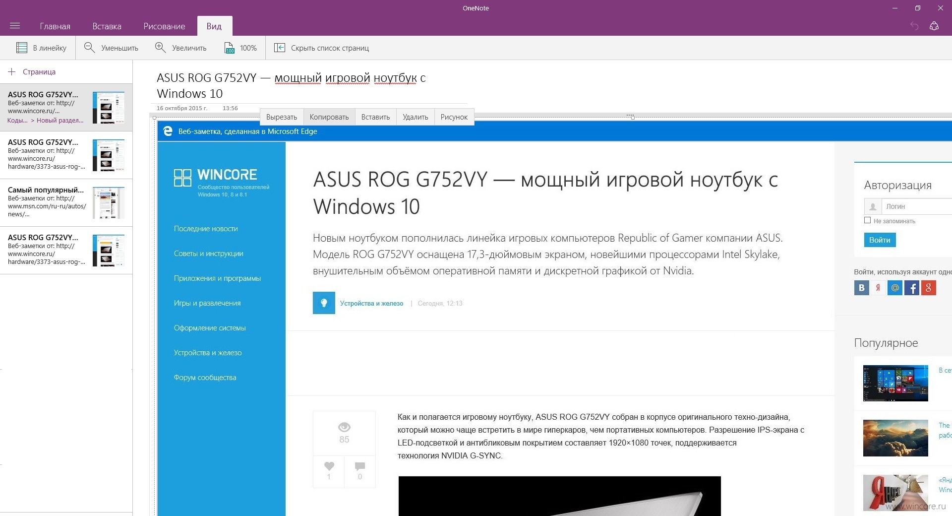Click the date 16 октября 2015 г.
952x516 pixels.
(x=182, y=108)
